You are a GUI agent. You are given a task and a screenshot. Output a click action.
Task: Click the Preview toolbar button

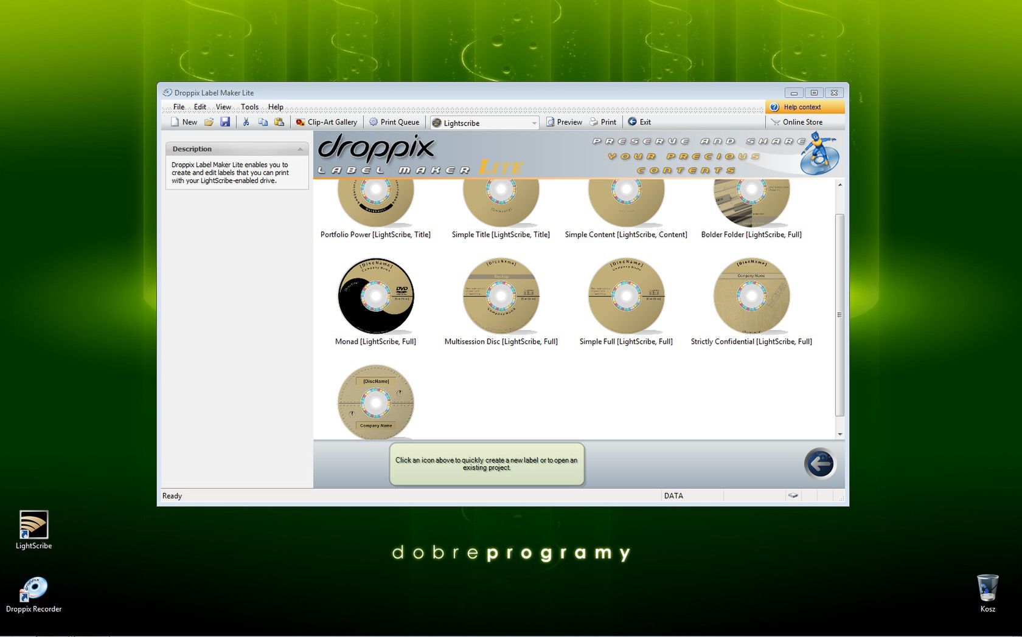[564, 122]
